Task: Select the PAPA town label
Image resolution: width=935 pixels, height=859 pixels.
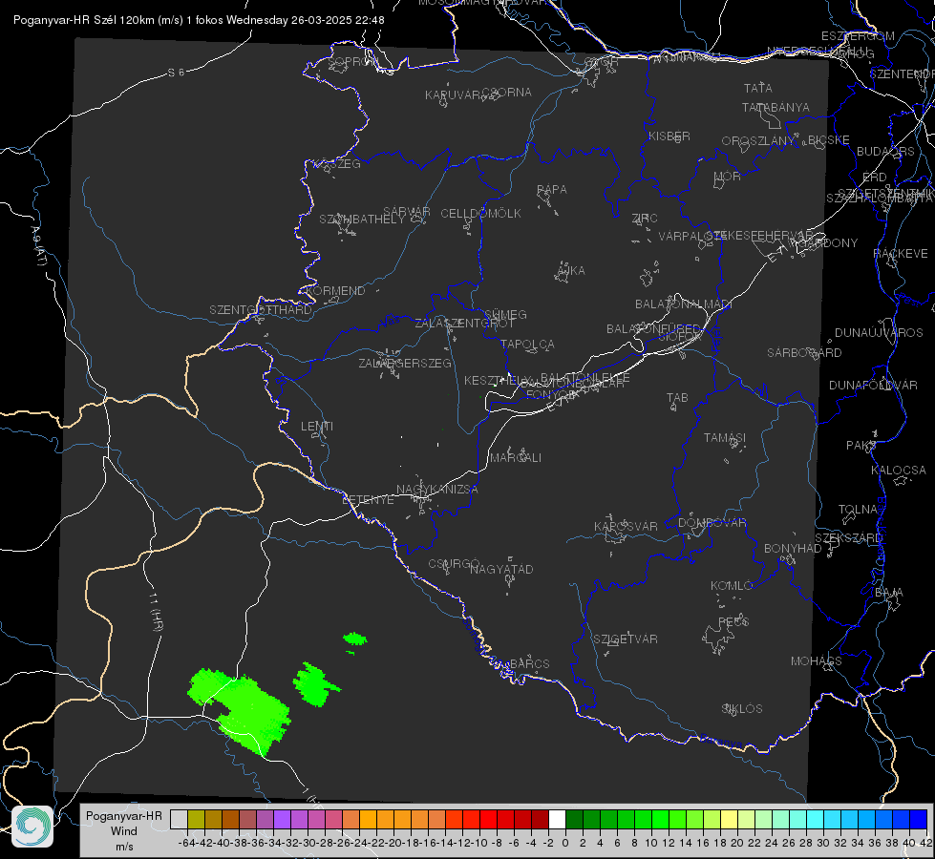Action: [552, 190]
